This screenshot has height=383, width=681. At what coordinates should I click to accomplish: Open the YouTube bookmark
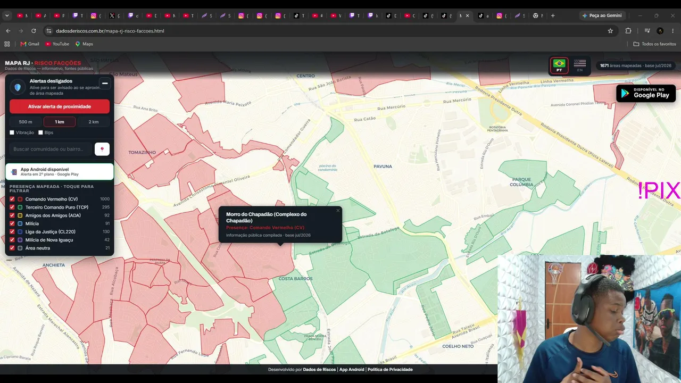[57, 44]
